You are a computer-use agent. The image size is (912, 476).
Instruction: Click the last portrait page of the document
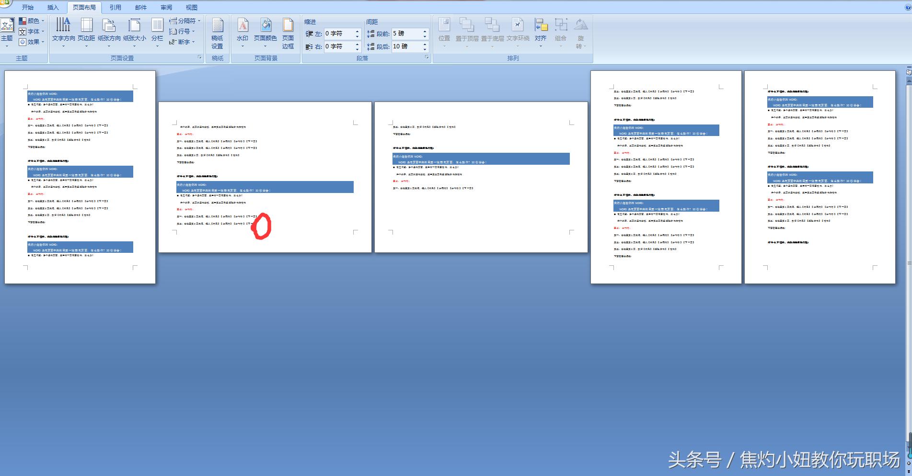click(x=820, y=177)
